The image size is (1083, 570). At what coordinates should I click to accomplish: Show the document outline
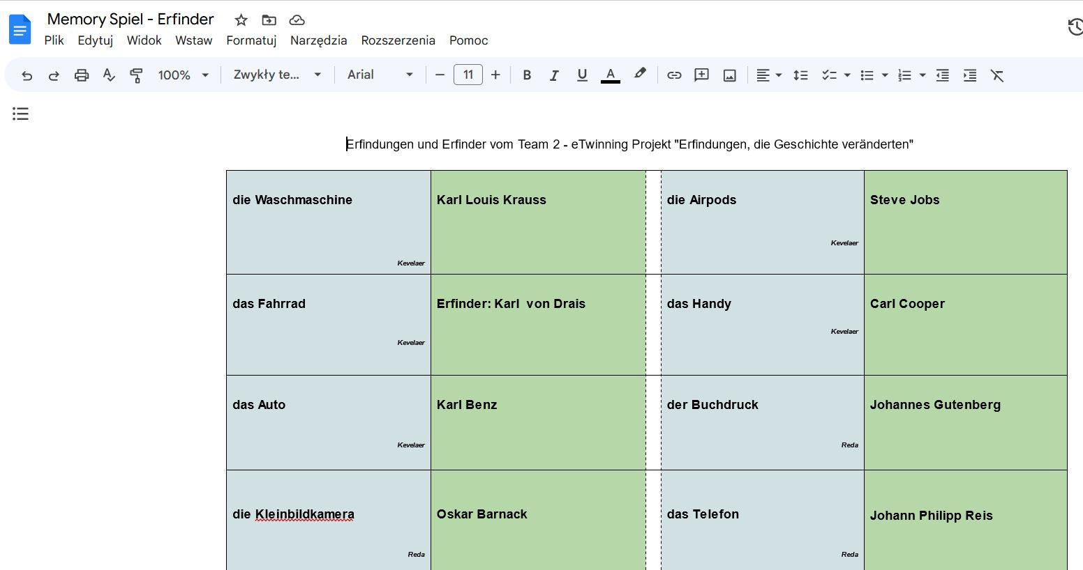pyautogui.click(x=20, y=114)
